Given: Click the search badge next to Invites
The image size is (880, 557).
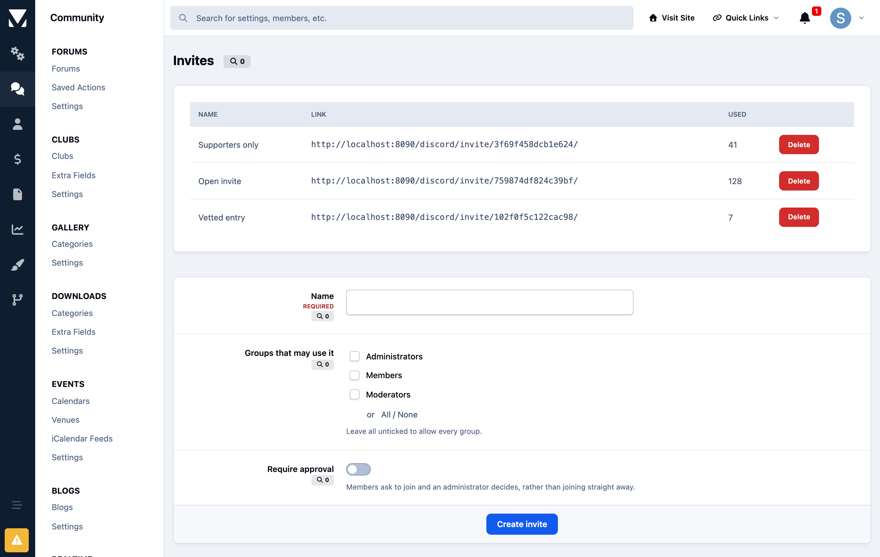Looking at the screenshot, I should (237, 61).
